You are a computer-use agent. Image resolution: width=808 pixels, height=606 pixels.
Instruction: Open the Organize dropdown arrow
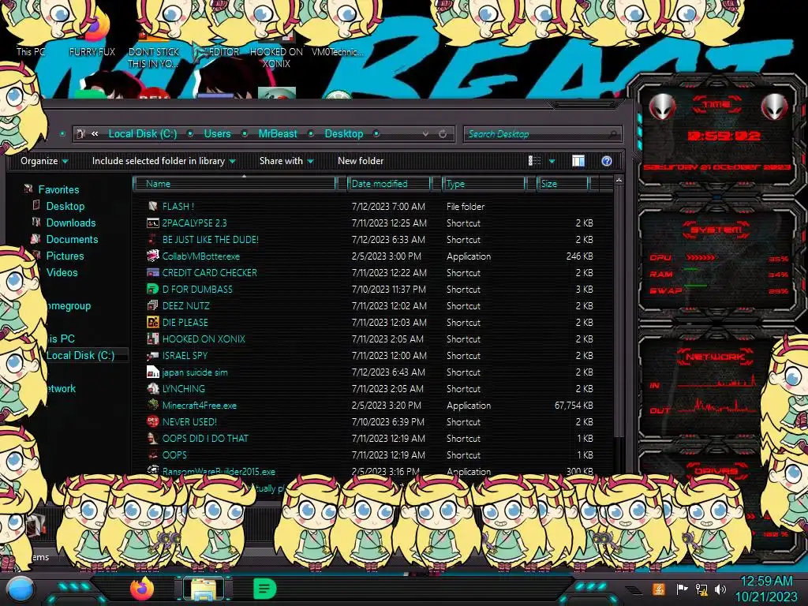point(65,161)
